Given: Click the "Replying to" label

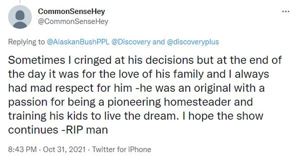Looking at the screenshot, I should (x=26, y=42).
